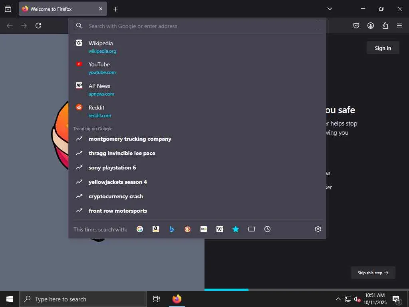Search this time with Google
This screenshot has width=409, height=307.
tap(140, 229)
